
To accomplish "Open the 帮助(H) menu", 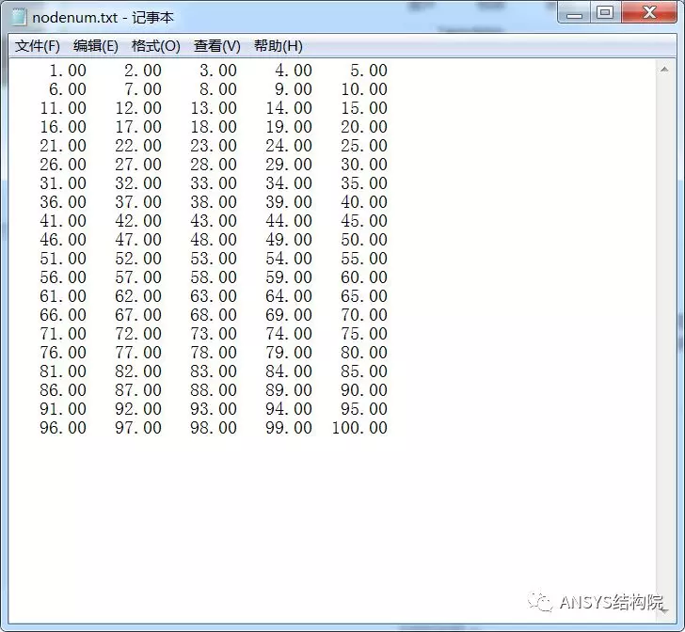I will point(279,46).
